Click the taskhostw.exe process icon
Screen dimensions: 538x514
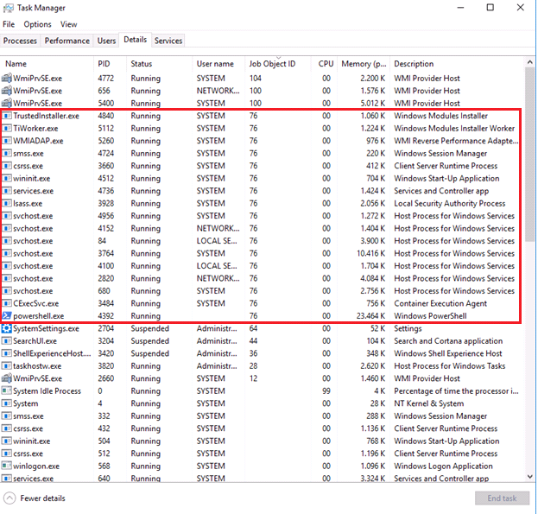(x=7, y=366)
